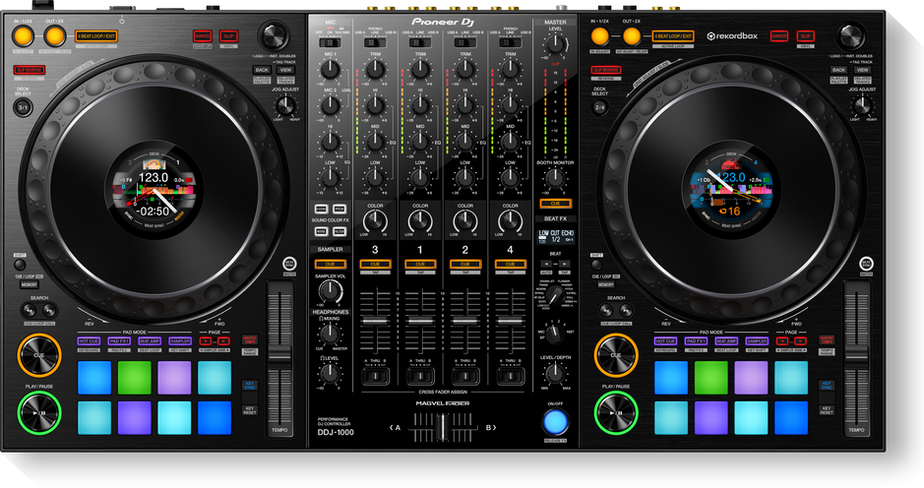The height and width of the screenshot is (488, 924).
Task: Enable SLIP REVERSE on the right deck
Action: (x=606, y=70)
